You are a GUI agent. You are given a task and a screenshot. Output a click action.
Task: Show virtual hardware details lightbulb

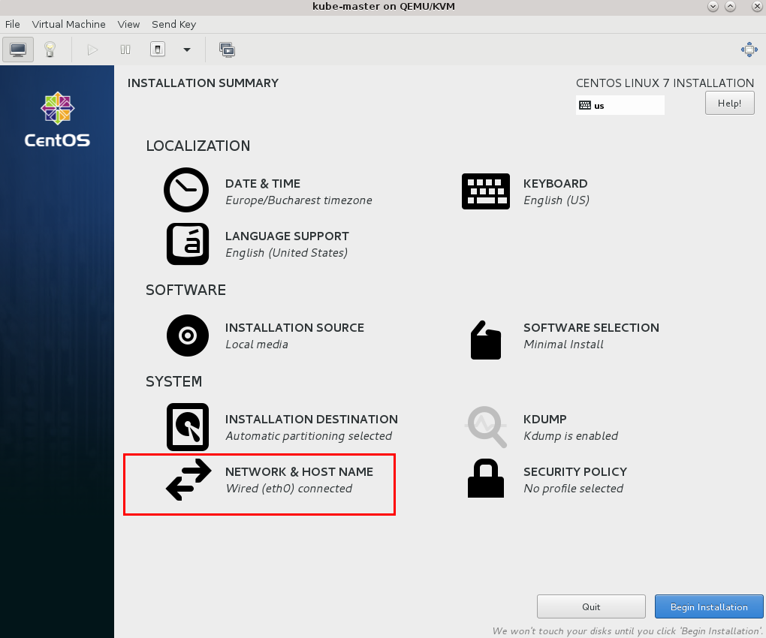pyautogui.click(x=50, y=50)
